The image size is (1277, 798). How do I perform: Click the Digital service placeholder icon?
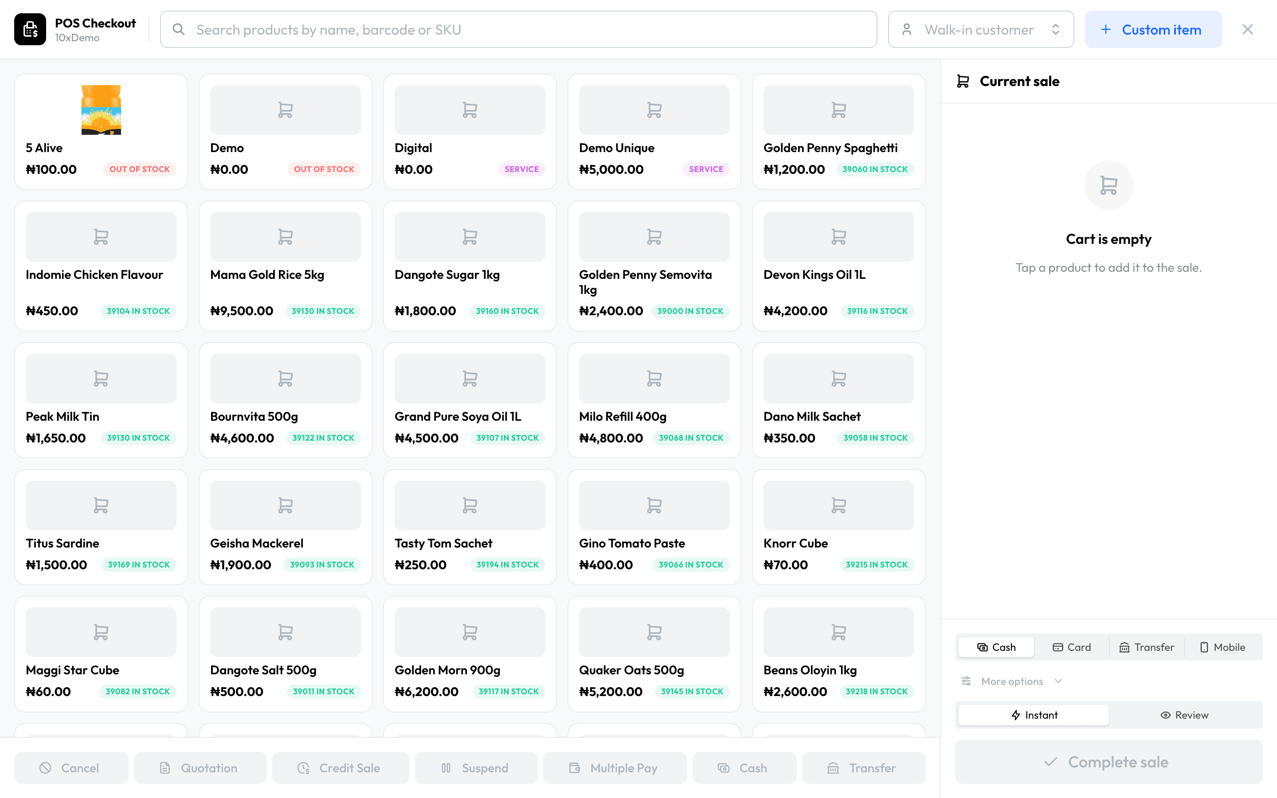click(x=470, y=110)
